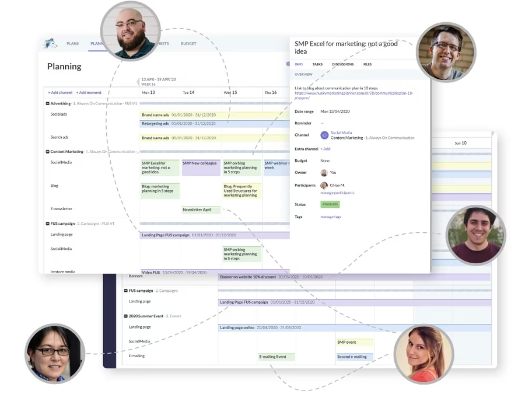This screenshot has height=394, width=525.
Task: Click the 'manage tags' link
Action: [331, 217]
